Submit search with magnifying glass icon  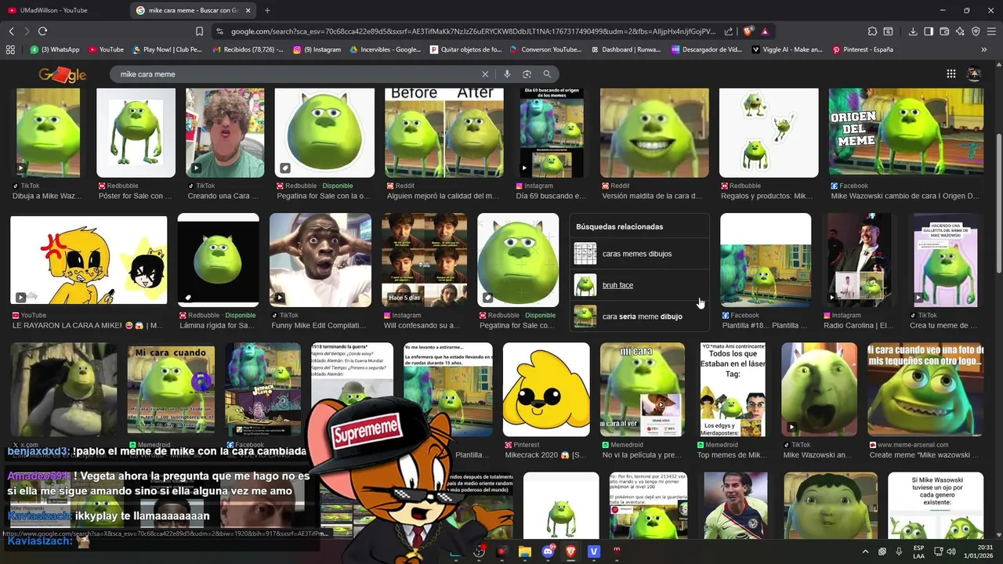(547, 74)
